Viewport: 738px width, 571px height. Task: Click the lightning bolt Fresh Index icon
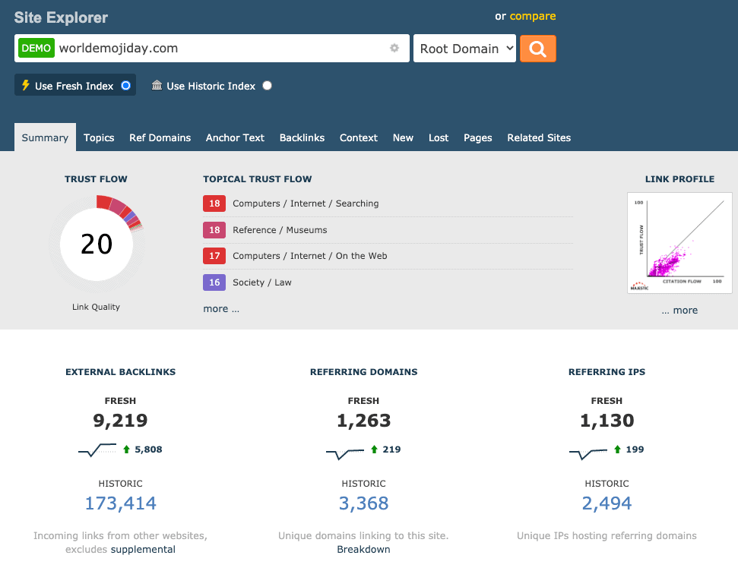pyautogui.click(x=25, y=85)
